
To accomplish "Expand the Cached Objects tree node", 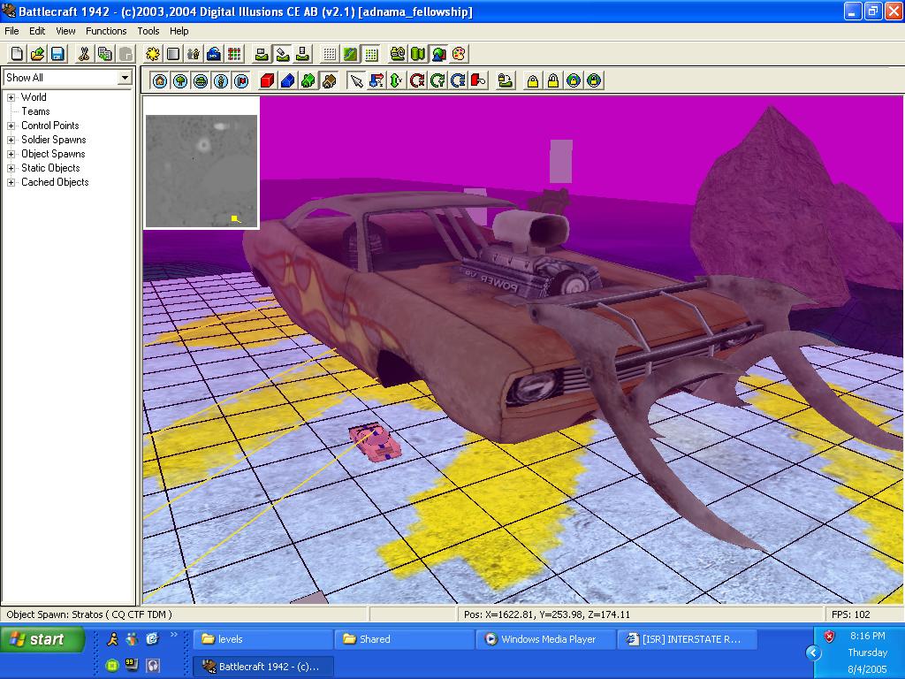I will coord(11,182).
